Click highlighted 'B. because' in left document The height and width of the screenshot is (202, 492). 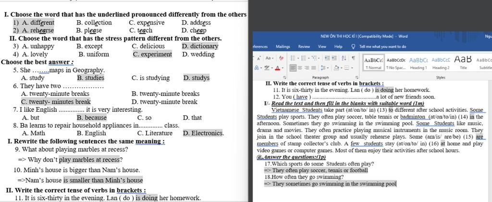(92, 118)
